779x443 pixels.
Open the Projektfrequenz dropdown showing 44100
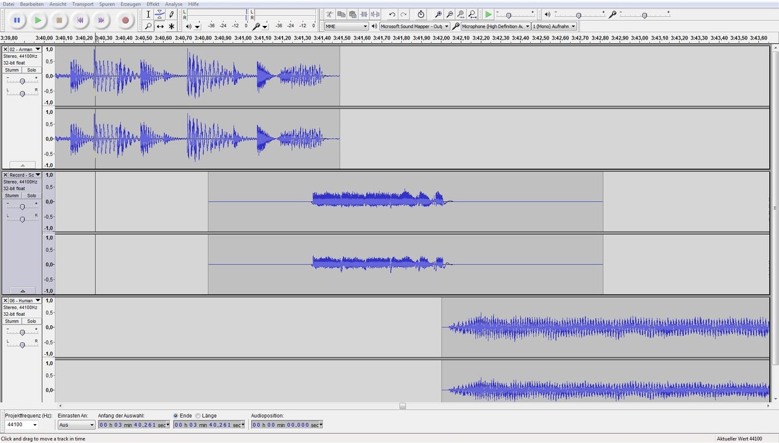(x=23, y=425)
